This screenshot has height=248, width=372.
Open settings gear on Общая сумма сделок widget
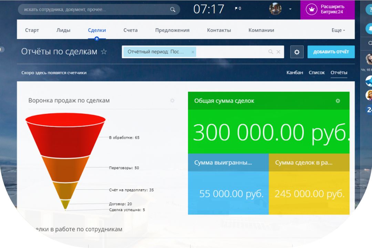(x=338, y=101)
